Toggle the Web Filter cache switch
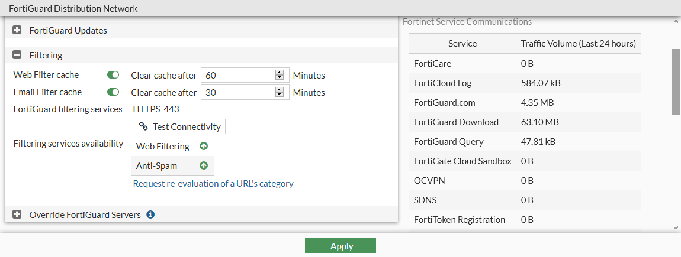Screen dimensions: 681x257 tap(113, 75)
